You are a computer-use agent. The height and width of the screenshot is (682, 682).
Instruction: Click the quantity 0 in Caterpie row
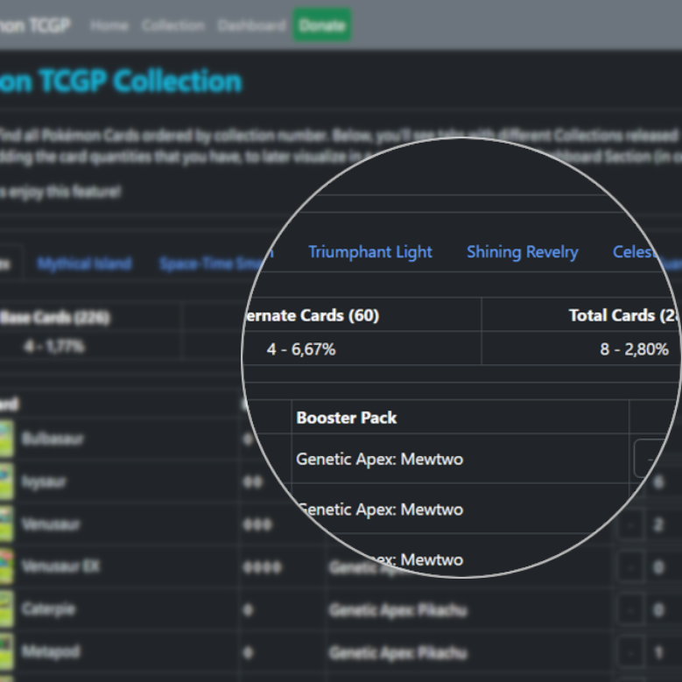click(x=658, y=610)
